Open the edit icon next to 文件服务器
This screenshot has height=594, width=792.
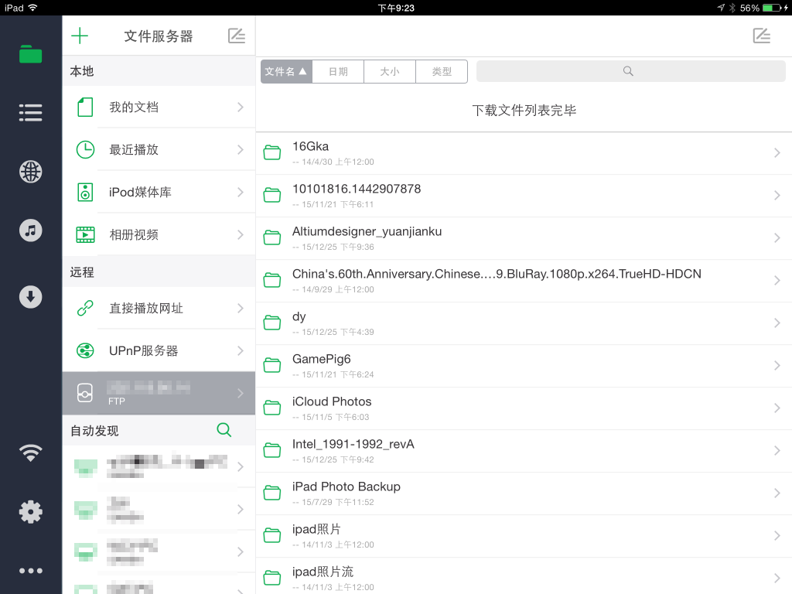click(236, 36)
